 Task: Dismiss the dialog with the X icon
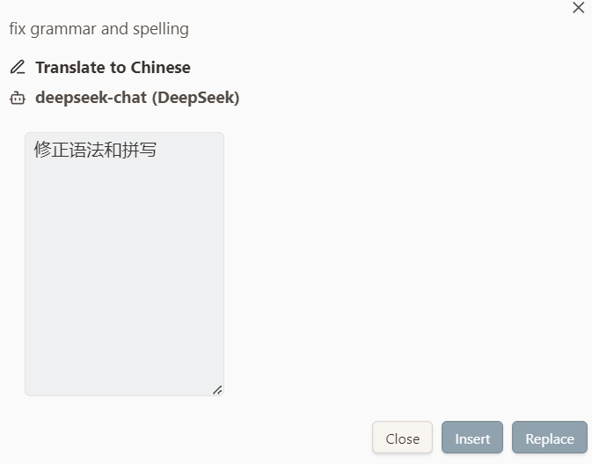(x=578, y=8)
